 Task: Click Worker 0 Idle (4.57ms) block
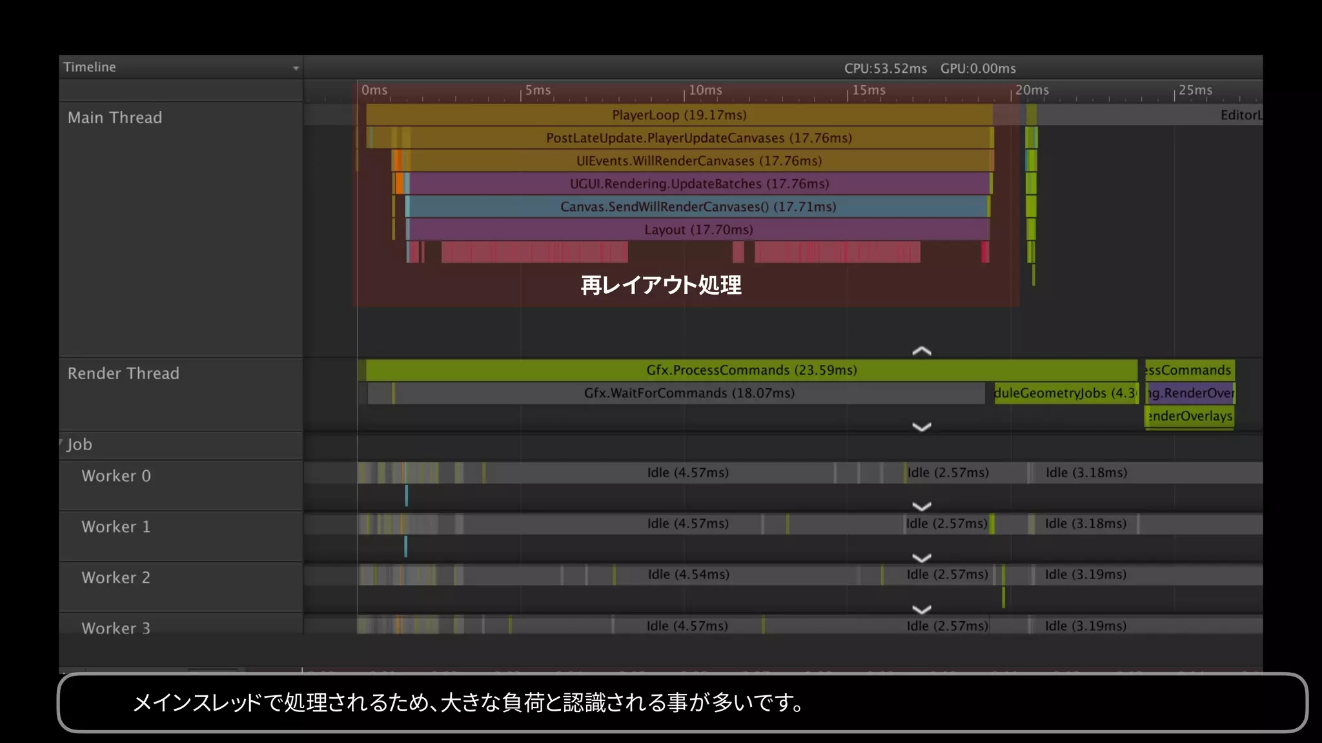(x=687, y=473)
